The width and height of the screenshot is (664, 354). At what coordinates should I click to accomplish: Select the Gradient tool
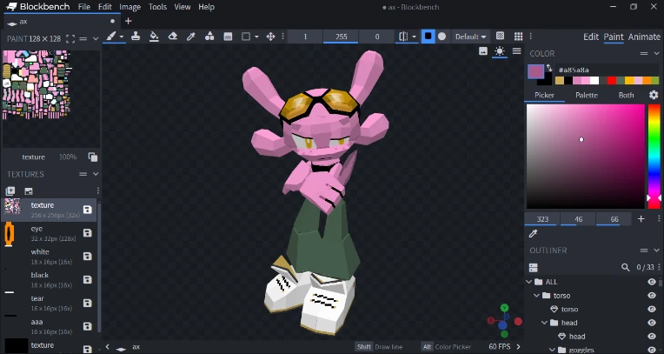click(x=228, y=37)
